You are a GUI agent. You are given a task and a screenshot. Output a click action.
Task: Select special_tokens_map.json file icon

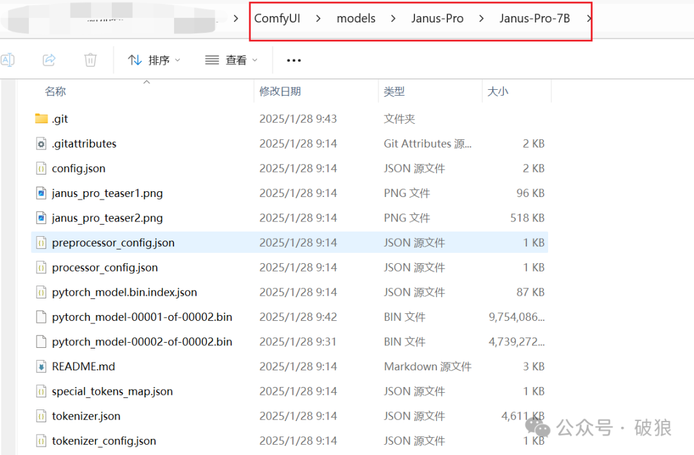click(41, 391)
